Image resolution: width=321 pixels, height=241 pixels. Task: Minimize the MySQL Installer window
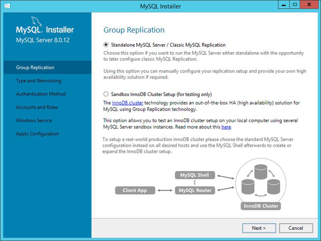tap(284, 5)
